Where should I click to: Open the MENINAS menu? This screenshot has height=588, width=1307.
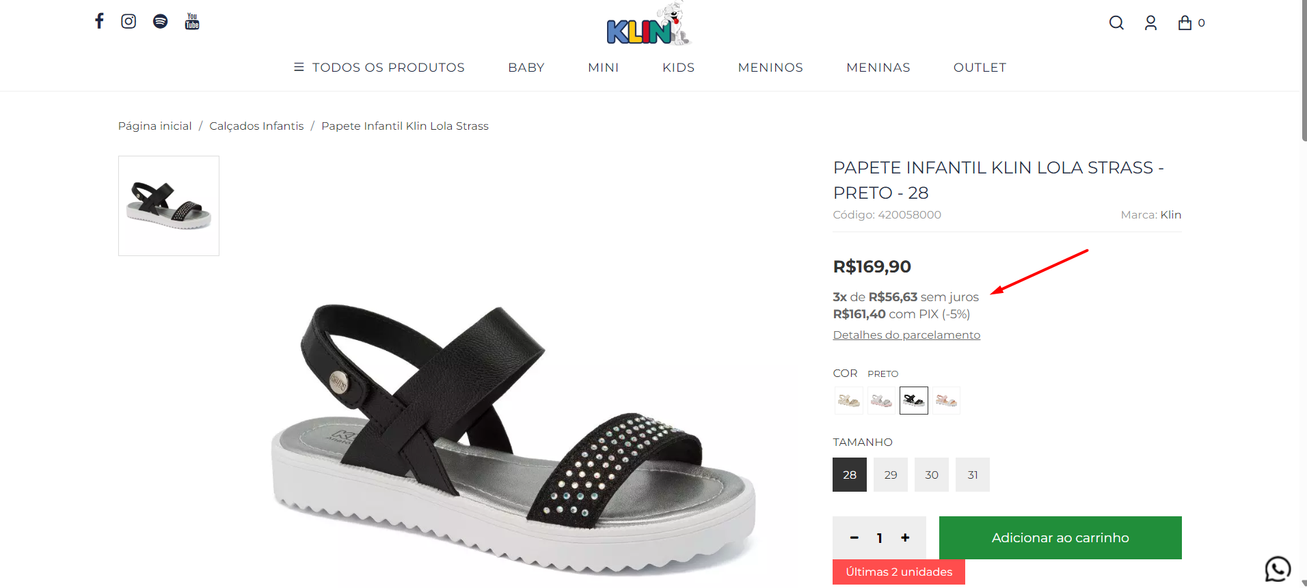(x=878, y=67)
